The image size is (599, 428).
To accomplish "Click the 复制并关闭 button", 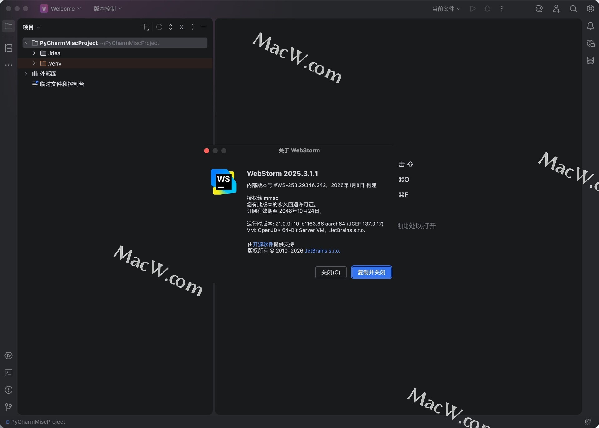I will pos(371,272).
